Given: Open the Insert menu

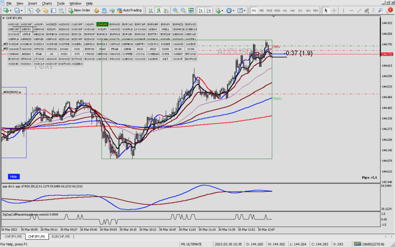Looking at the screenshot, I should (x=33, y=3).
